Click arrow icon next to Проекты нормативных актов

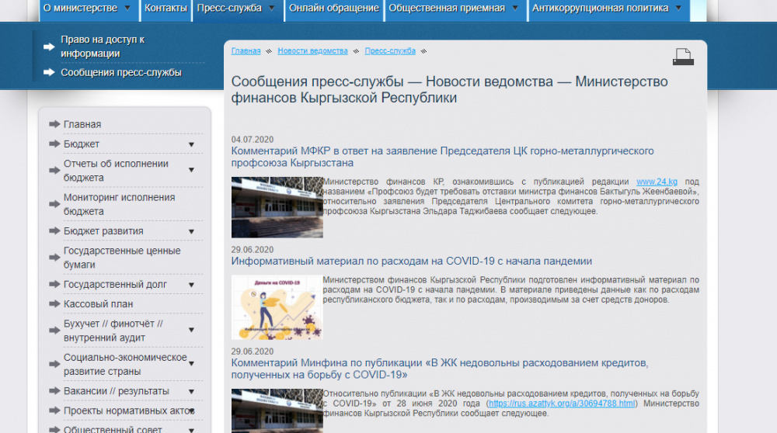tap(54, 410)
